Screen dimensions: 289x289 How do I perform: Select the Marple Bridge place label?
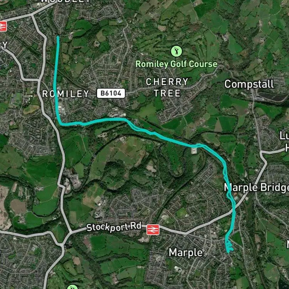click(256, 188)
